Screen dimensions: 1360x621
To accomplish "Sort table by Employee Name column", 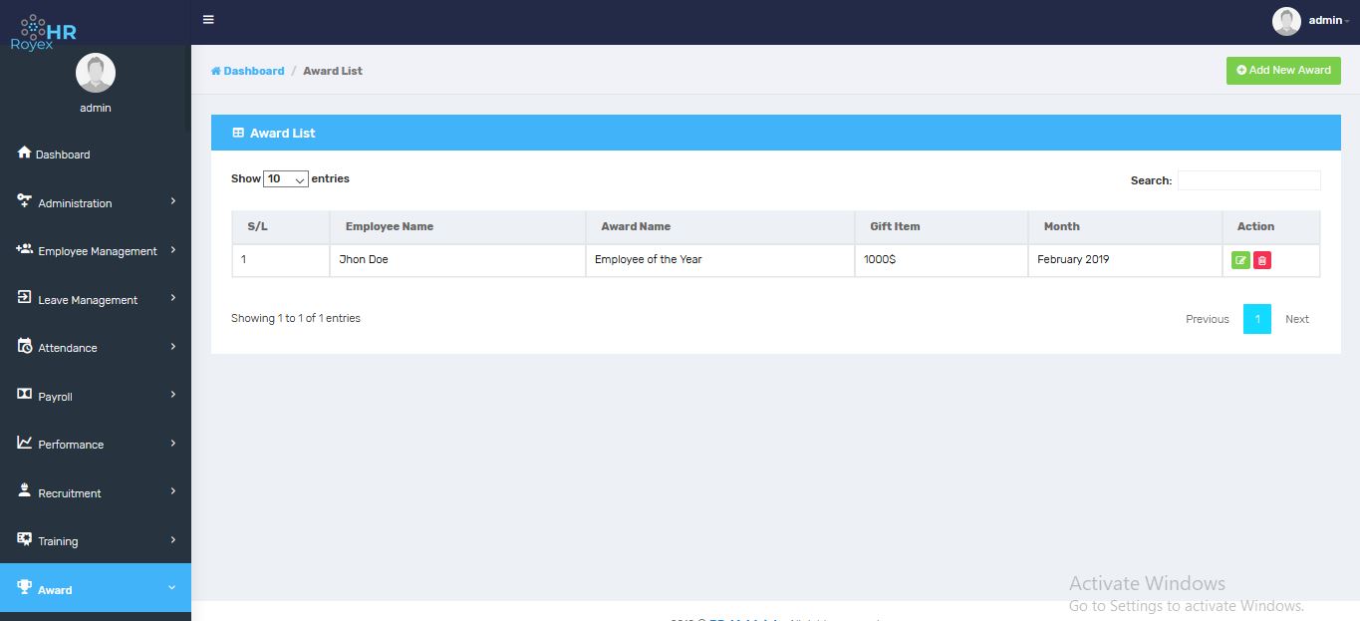I will click(x=390, y=226).
